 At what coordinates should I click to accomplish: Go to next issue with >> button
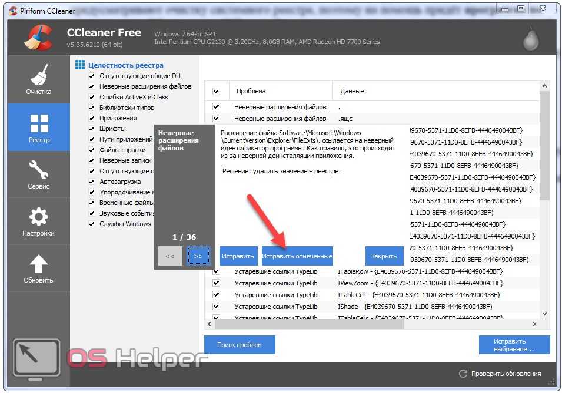(x=198, y=256)
